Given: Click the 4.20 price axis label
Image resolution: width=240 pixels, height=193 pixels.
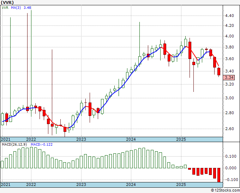Looking at the screenshot, I should coord(230,25).
